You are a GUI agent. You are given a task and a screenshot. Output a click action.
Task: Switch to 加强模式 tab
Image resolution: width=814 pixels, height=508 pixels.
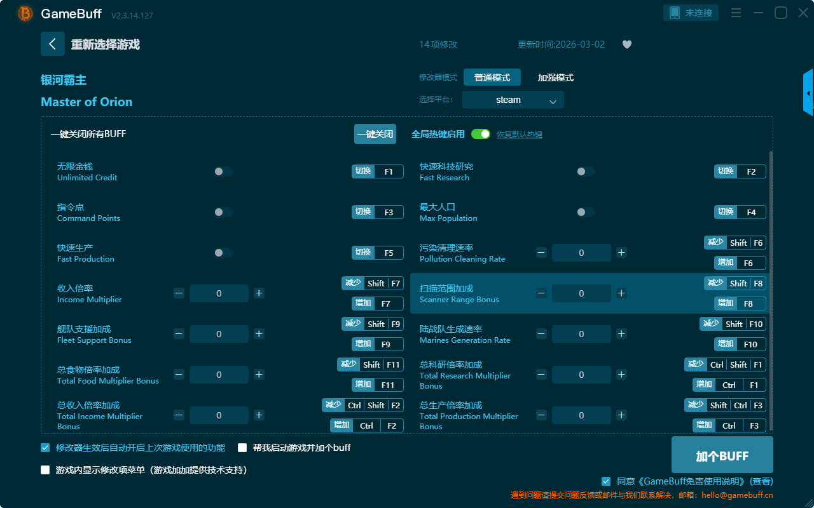(x=555, y=77)
